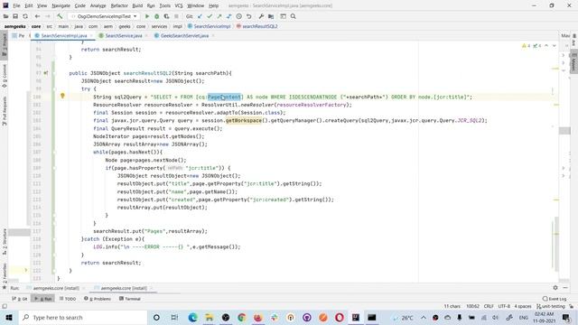
Task: Collapse the while loop fold marker in gutter
Action: click(54, 153)
